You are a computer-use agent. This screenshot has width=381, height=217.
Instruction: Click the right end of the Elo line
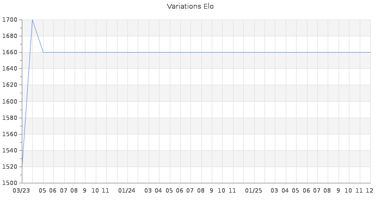[370, 53]
